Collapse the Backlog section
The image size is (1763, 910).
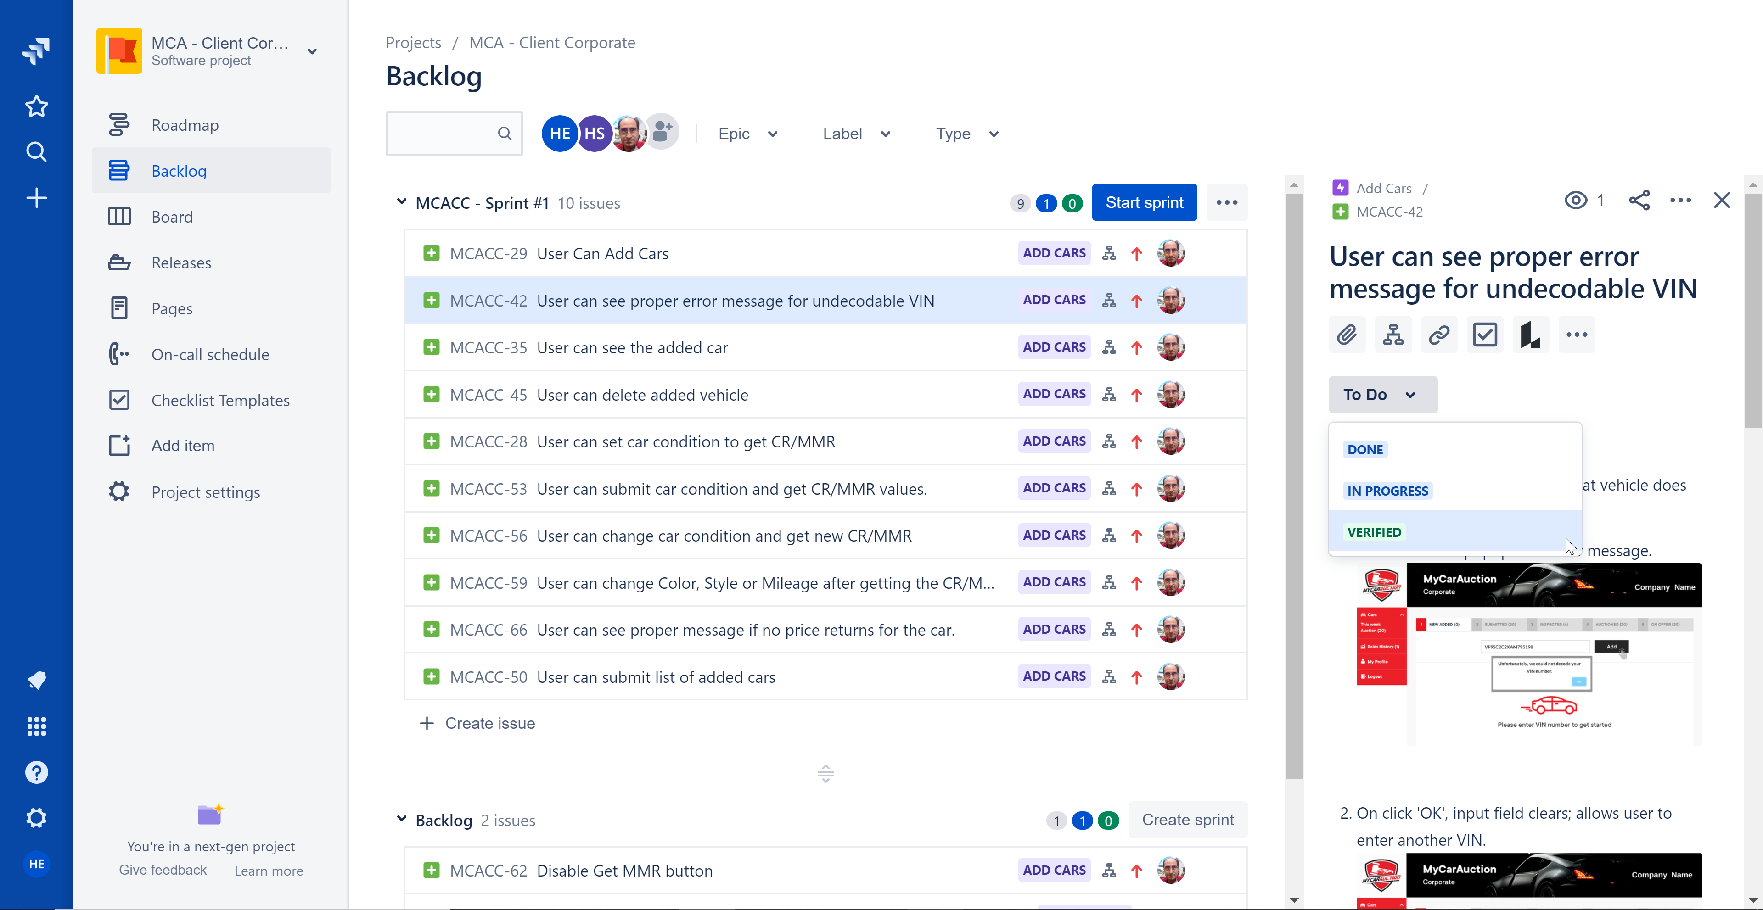pyautogui.click(x=401, y=819)
